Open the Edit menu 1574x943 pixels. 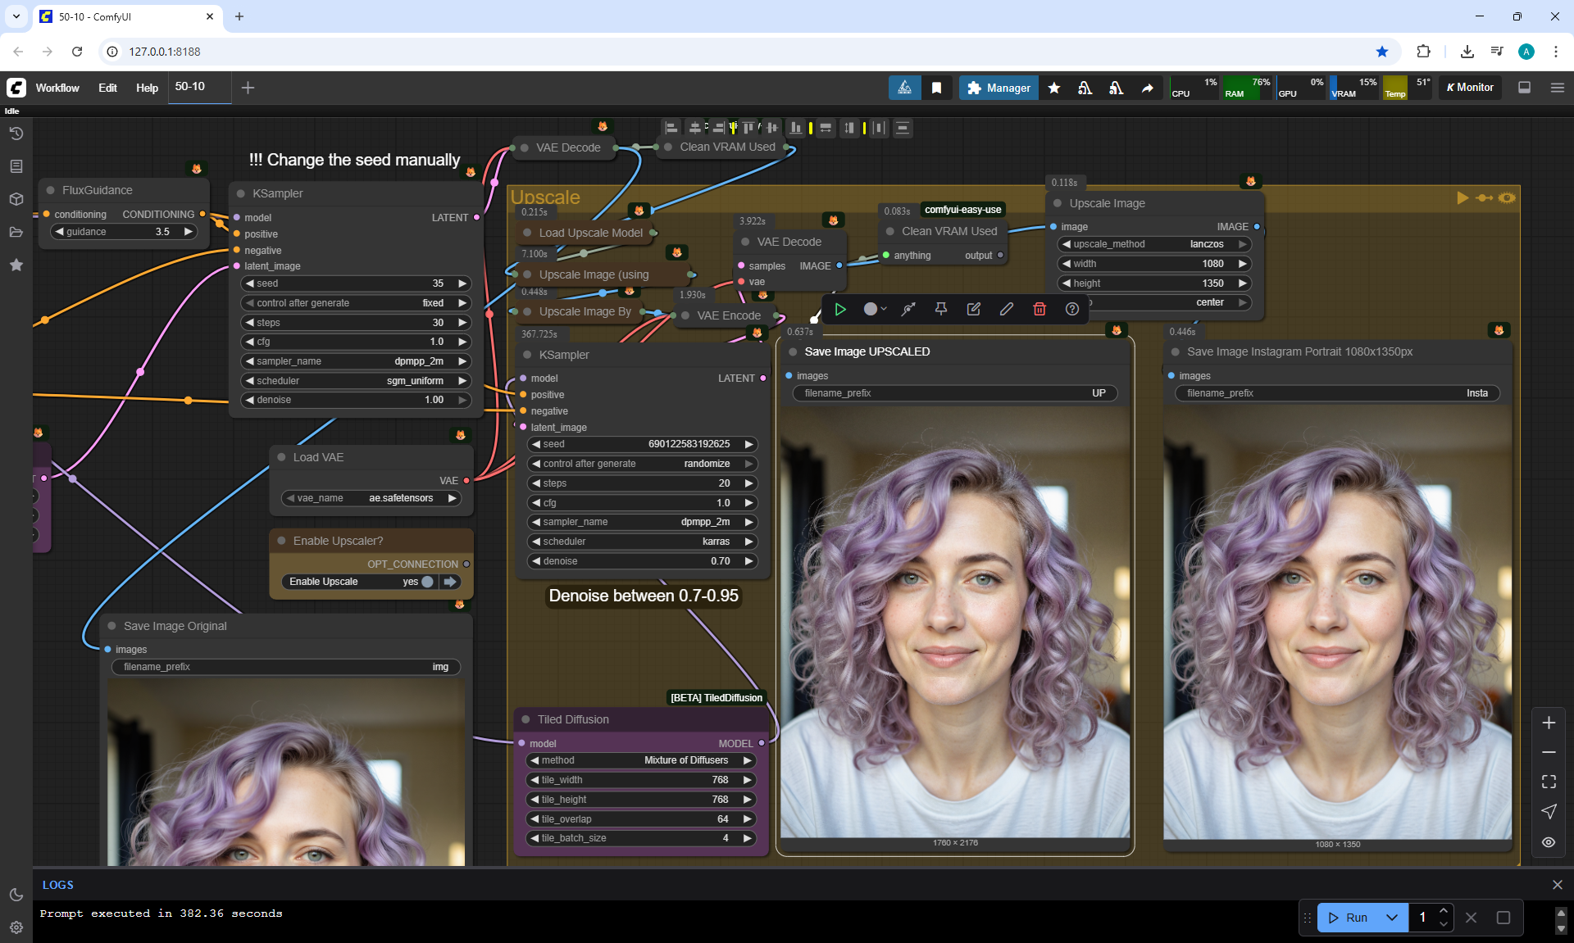tap(107, 88)
